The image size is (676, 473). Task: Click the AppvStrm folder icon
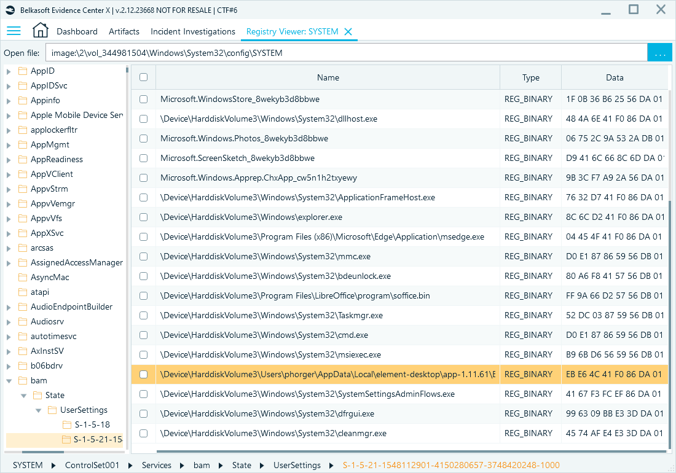tap(23, 189)
